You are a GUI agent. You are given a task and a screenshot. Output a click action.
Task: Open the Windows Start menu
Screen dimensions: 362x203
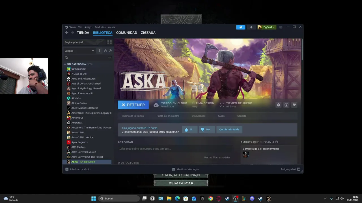pyautogui.click(x=93, y=198)
